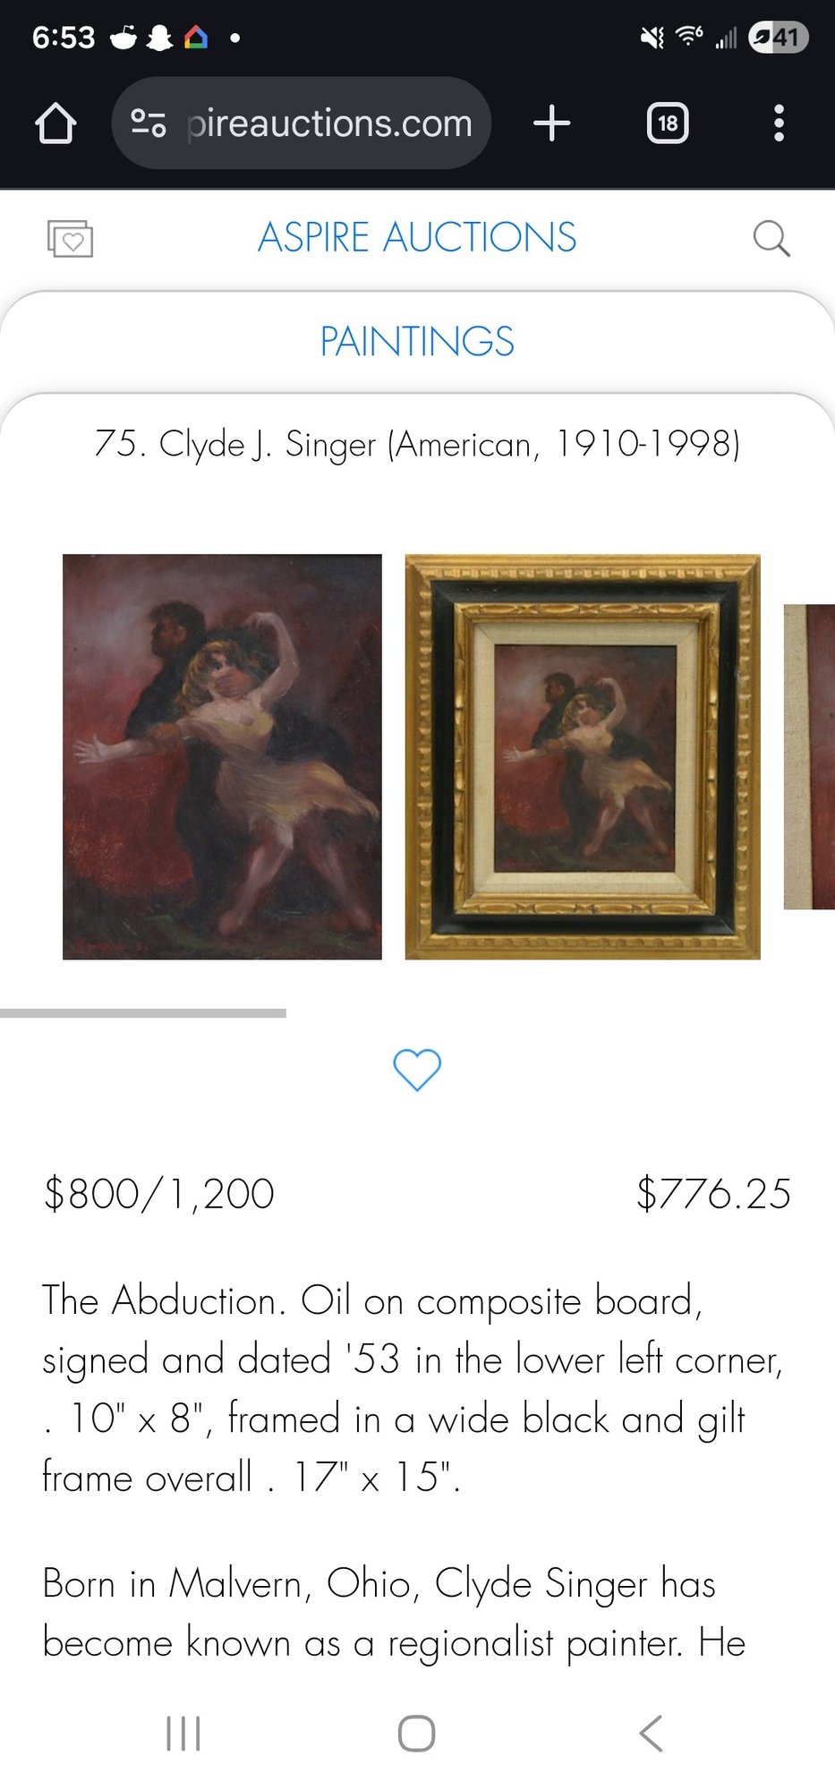Tap the sold price $776.25
835x1790 pixels.
pyautogui.click(x=713, y=1193)
